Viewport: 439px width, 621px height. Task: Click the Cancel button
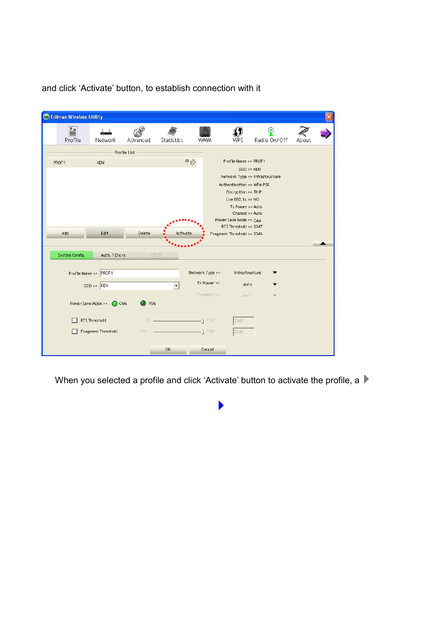208,350
